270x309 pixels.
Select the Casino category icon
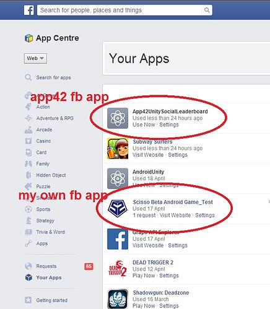[28, 141]
